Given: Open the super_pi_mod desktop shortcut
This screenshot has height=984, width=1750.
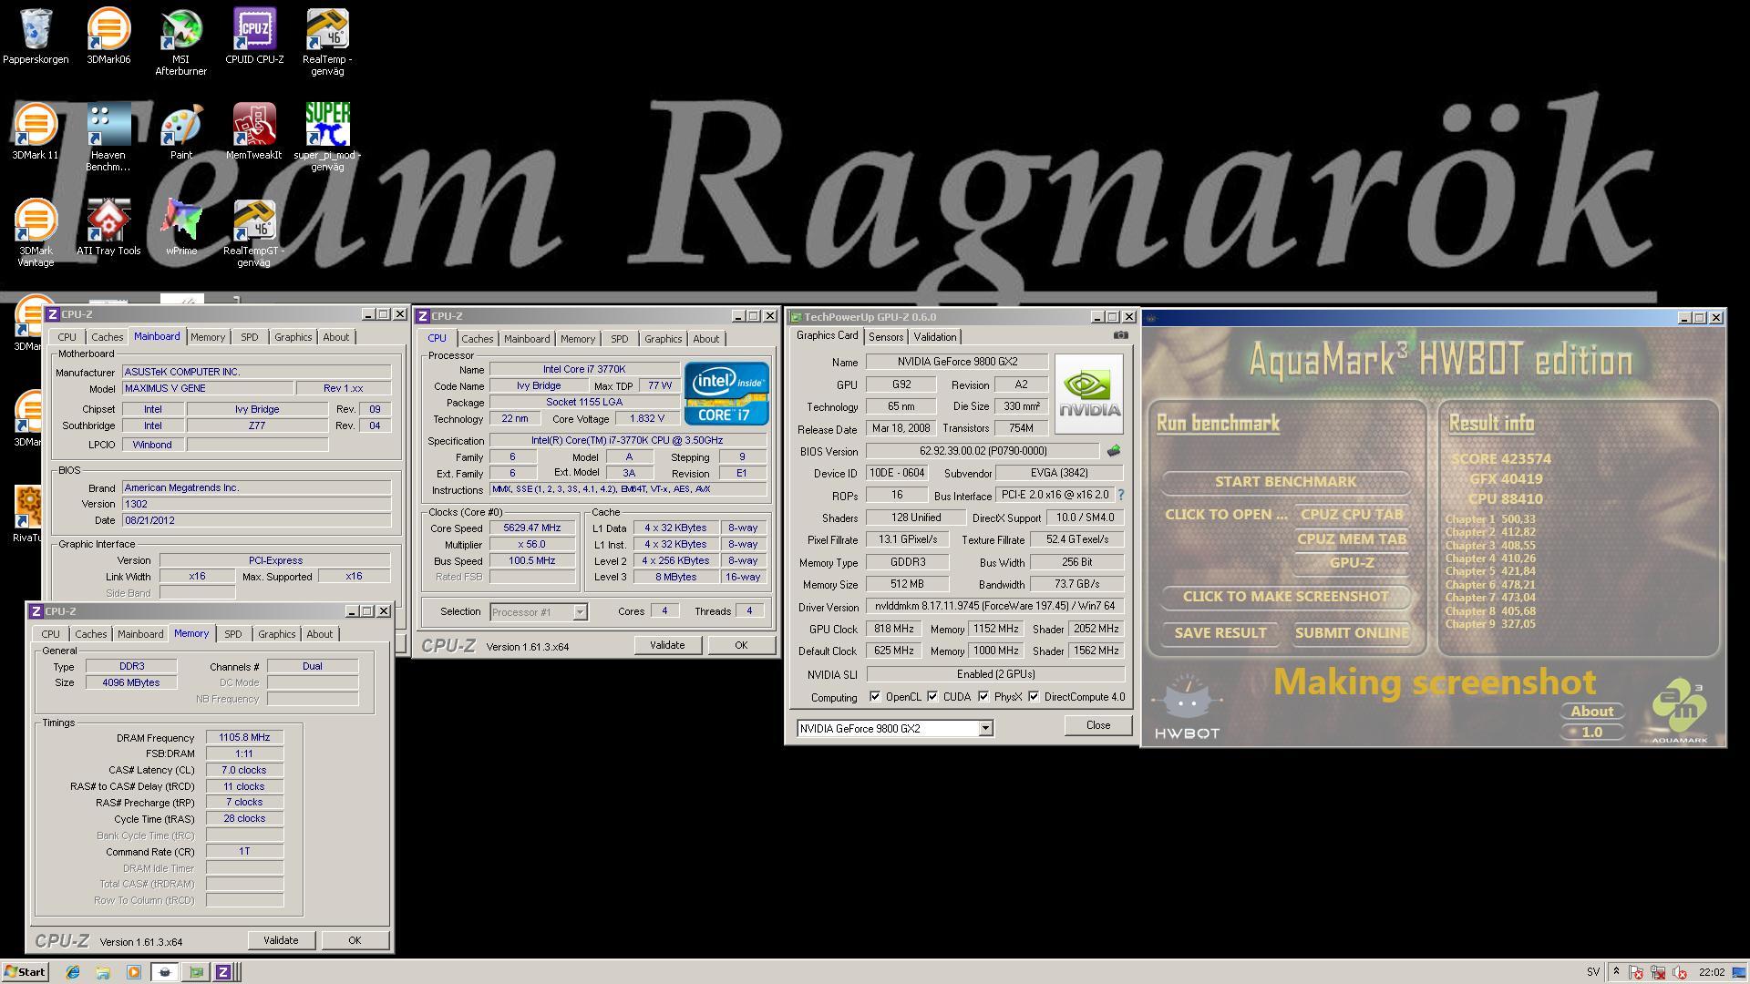Looking at the screenshot, I should (x=327, y=138).
